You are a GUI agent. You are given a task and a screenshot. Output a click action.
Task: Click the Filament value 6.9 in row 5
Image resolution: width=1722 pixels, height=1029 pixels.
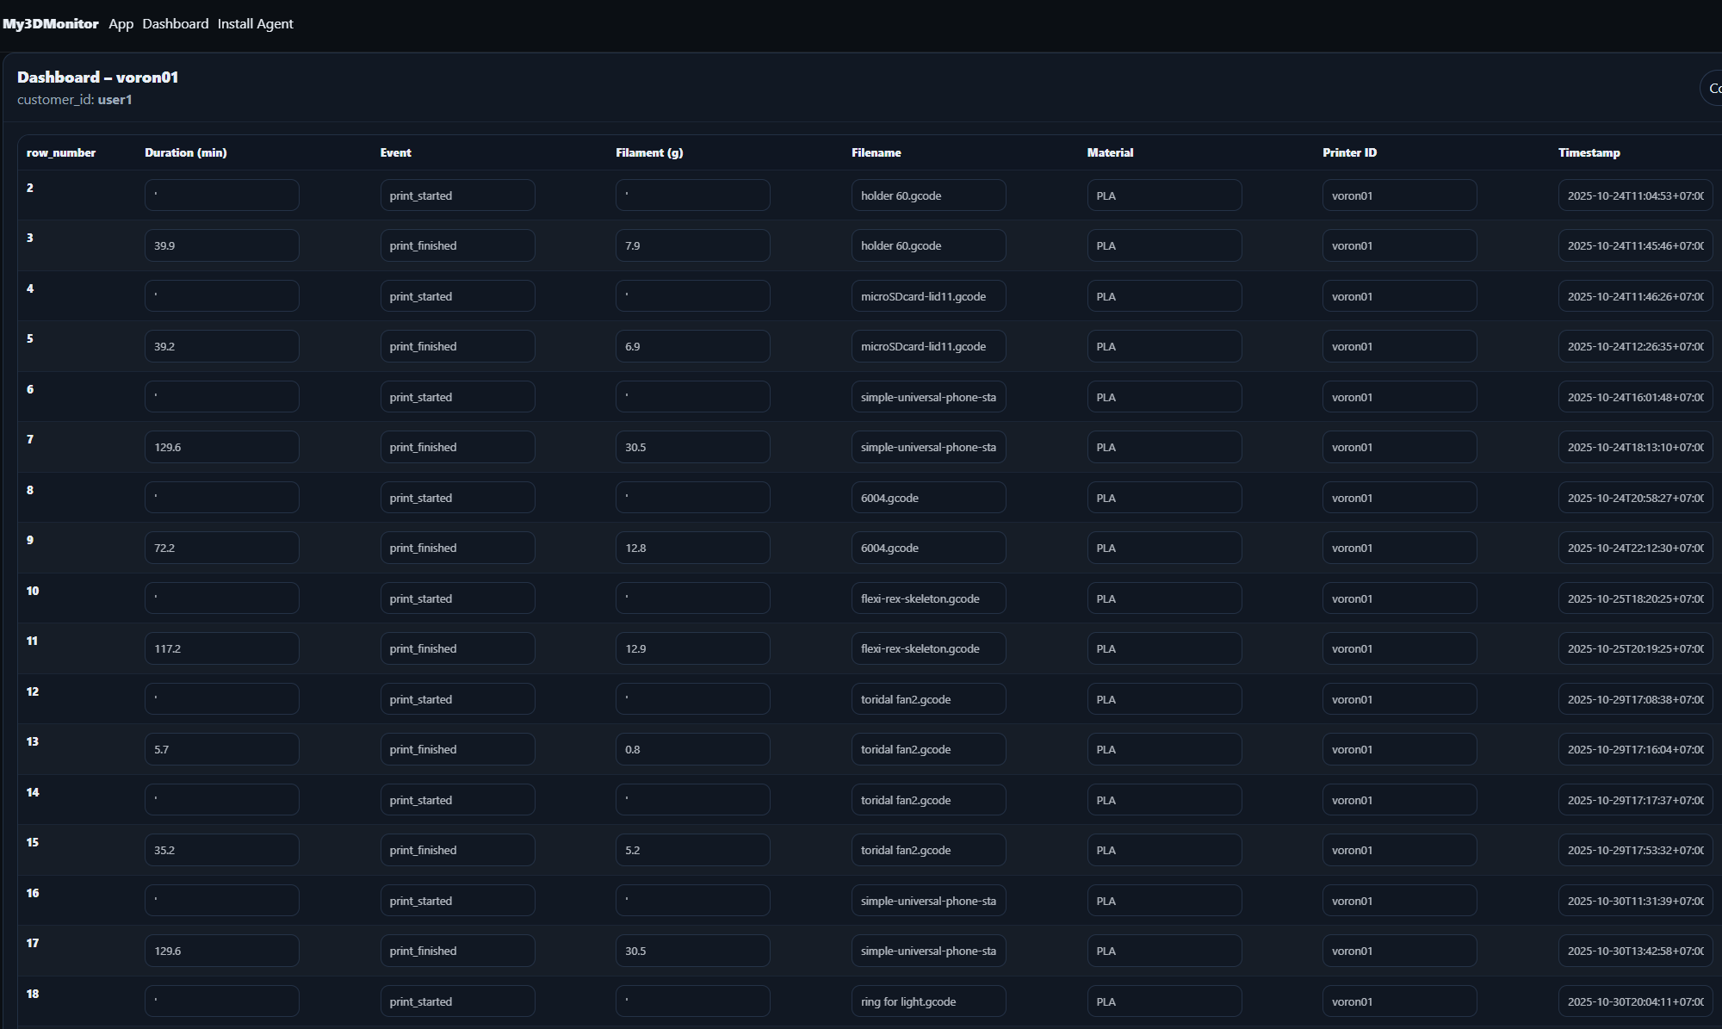pos(693,345)
